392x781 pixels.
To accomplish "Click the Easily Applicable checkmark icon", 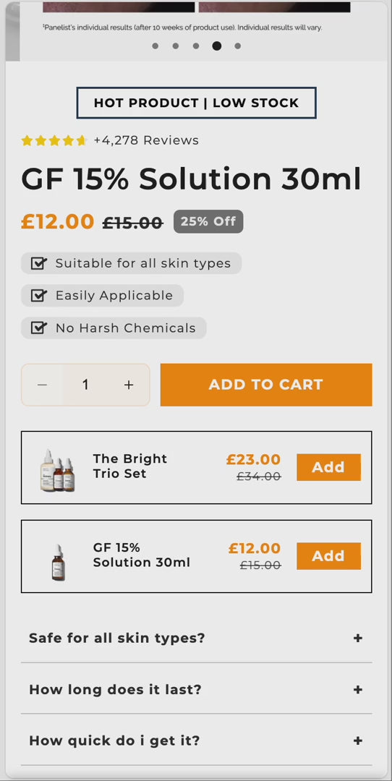I will click(x=39, y=295).
